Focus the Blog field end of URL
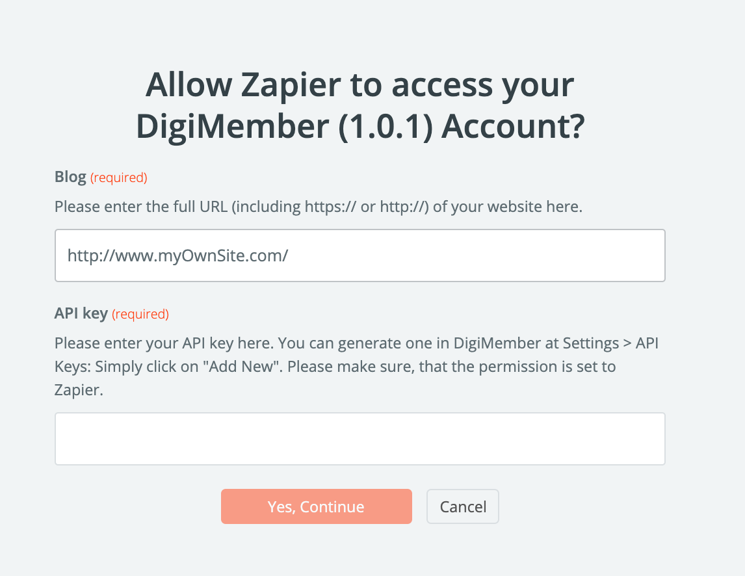 tap(289, 255)
